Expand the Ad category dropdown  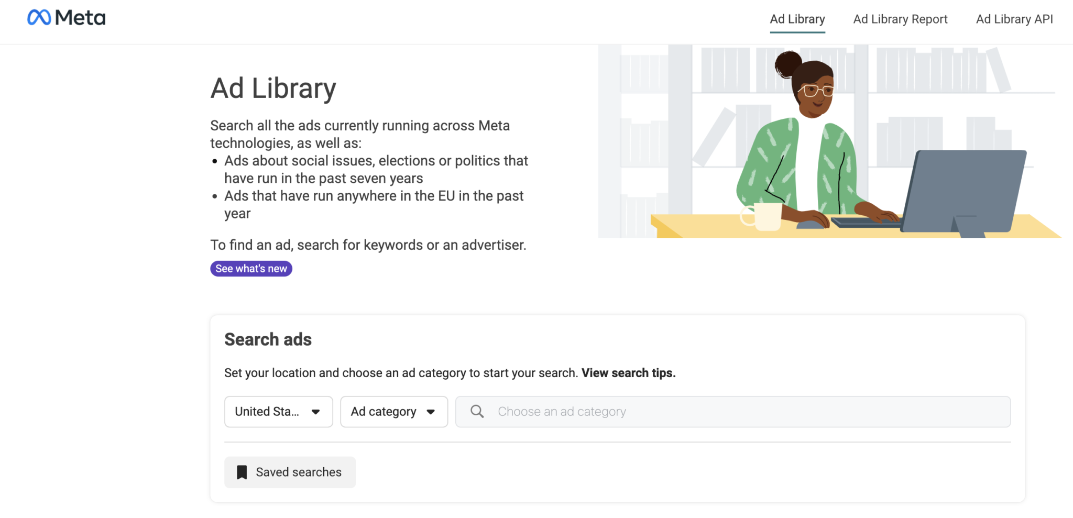(x=393, y=412)
